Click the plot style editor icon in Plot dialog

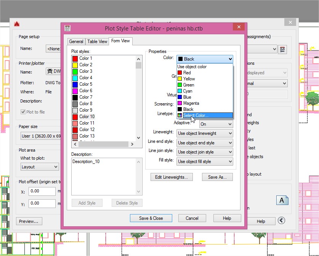click(282, 50)
